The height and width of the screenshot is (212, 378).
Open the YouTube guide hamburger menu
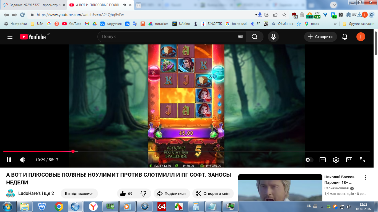10,37
